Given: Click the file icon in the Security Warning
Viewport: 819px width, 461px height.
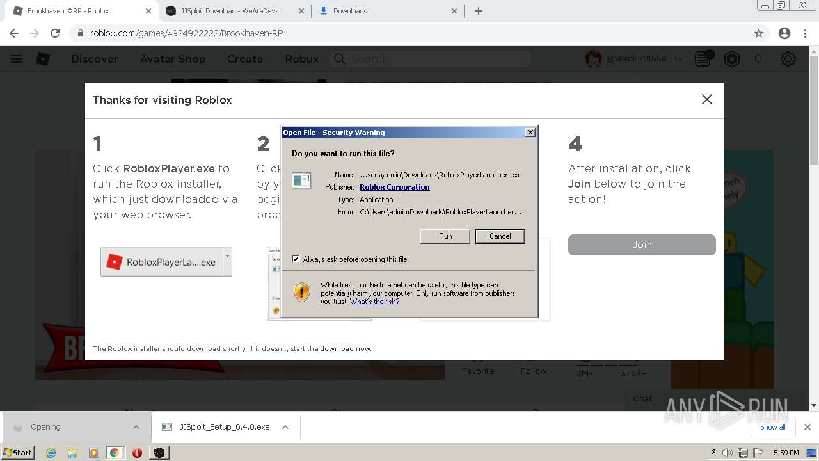Looking at the screenshot, I should click(x=301, y=181).
